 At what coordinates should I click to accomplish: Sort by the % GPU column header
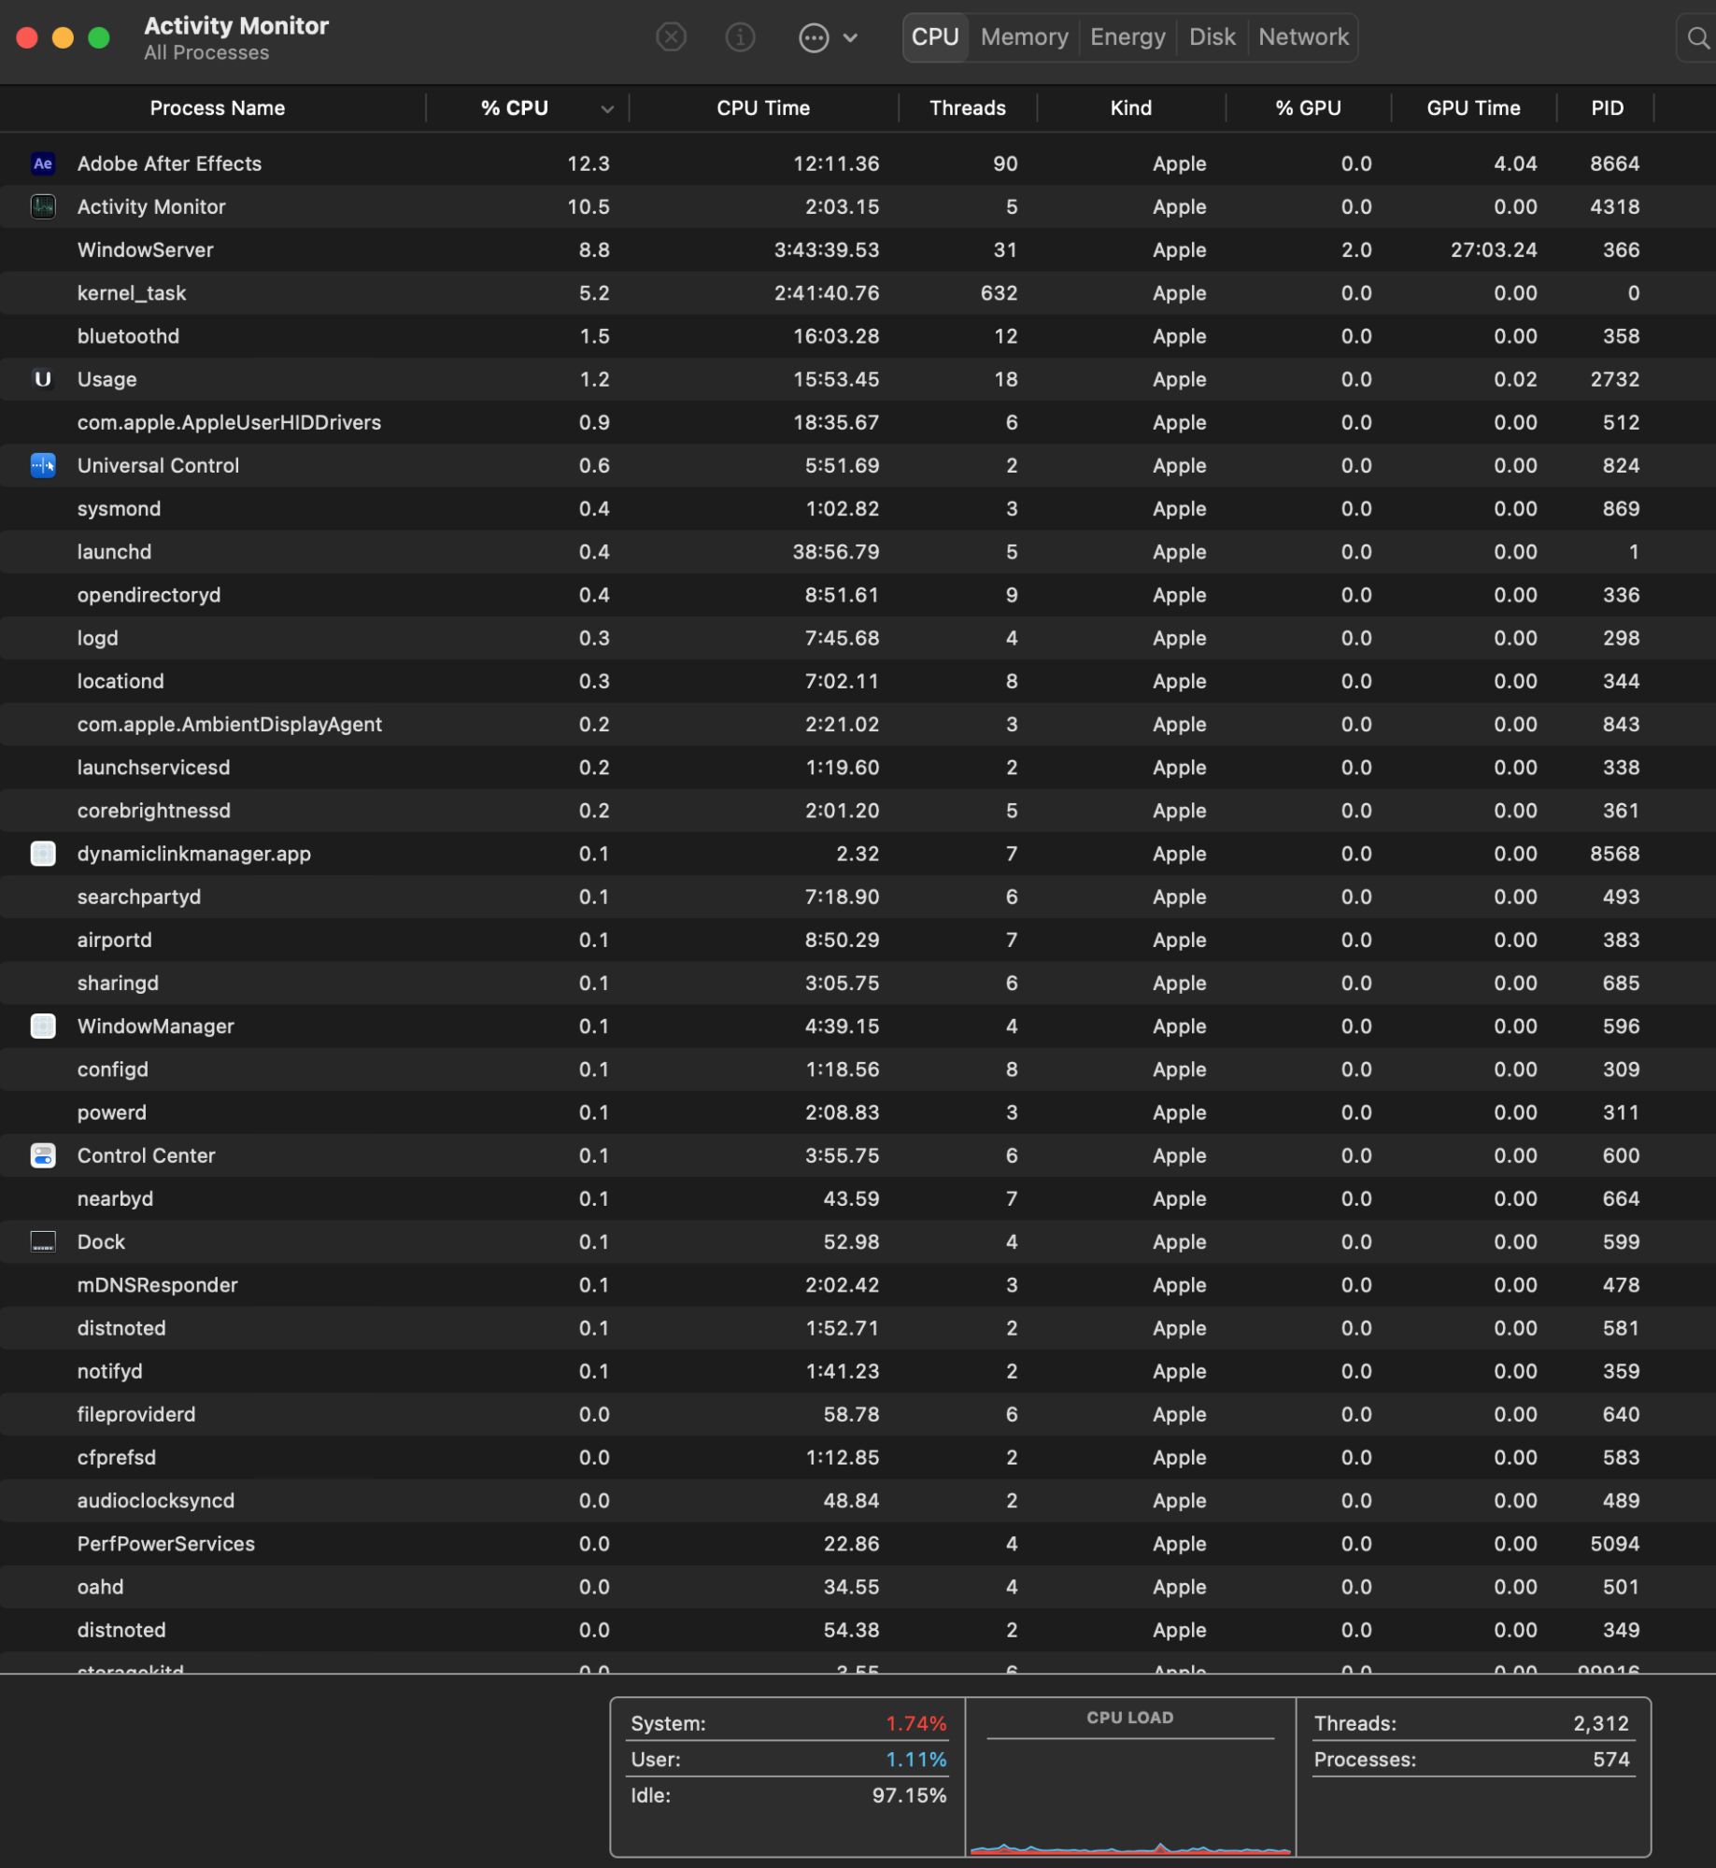point(1308,108)
